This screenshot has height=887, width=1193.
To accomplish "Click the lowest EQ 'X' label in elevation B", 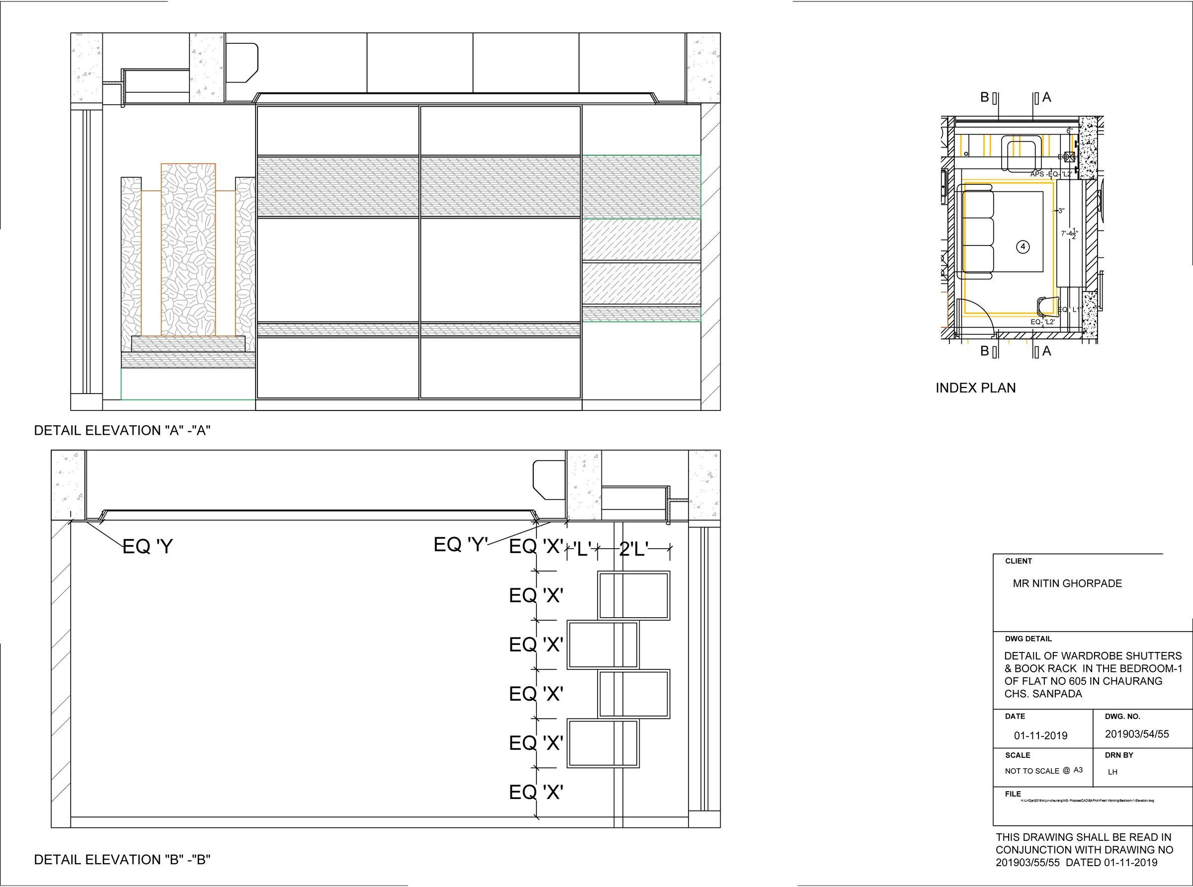I will (x=535, y=793).
